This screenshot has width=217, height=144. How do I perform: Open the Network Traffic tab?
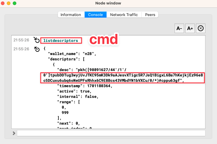pos(124,15)
